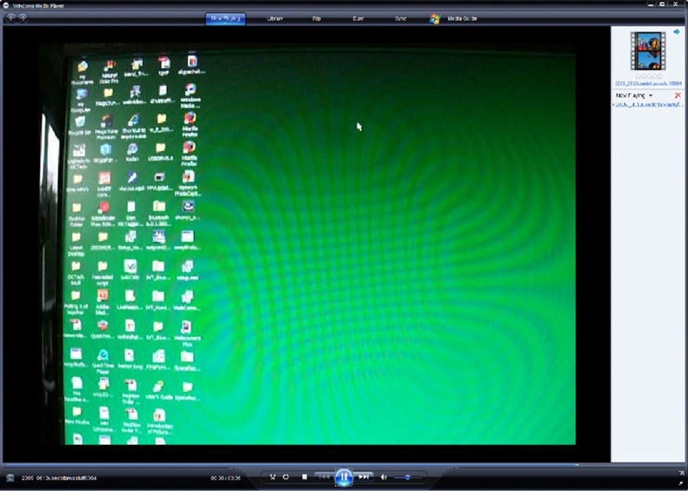Clear the list with the red X
The image size is (688, 491).
point(677,95)
